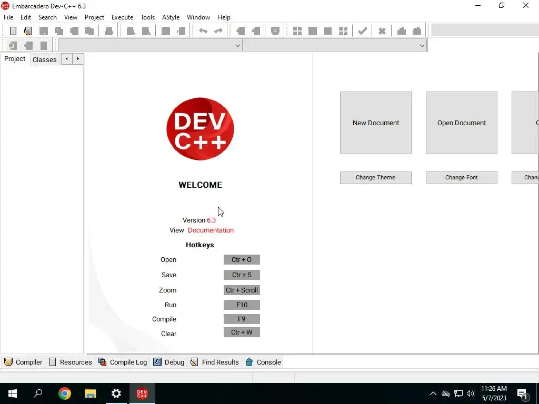Open the Documentation link
This screenshot has width=539, height=404.
(211, 230)
